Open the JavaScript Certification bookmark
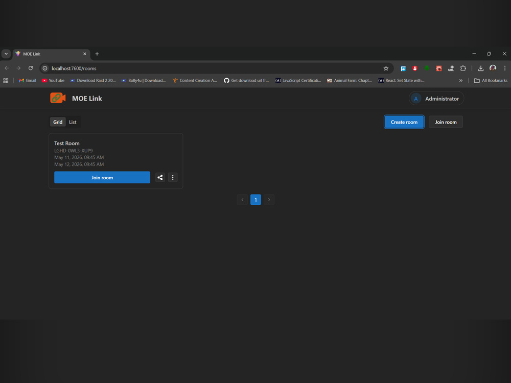Viewport: 511px width, 383px height. click(x=298, y=81)
